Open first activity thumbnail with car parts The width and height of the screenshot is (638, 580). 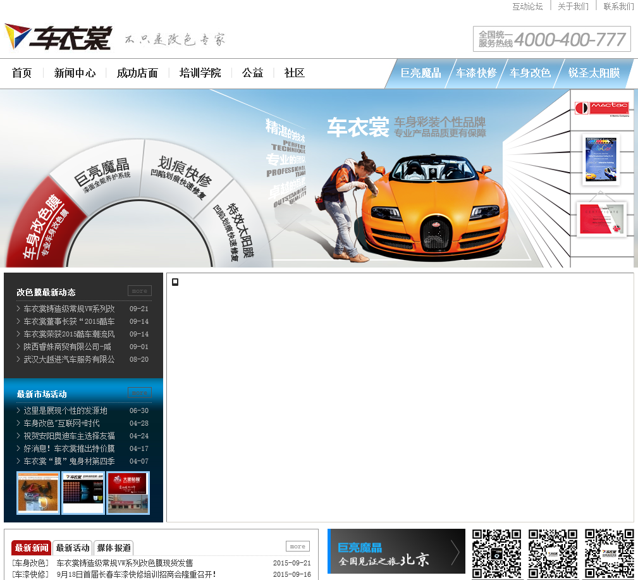38,493
